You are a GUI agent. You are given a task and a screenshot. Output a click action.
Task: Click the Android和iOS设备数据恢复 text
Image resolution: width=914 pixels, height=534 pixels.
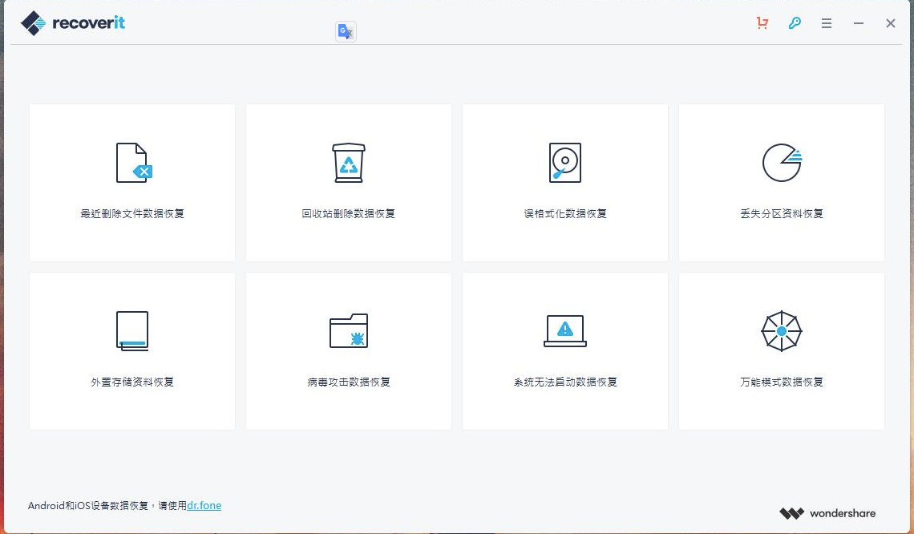tap(88, 505)
